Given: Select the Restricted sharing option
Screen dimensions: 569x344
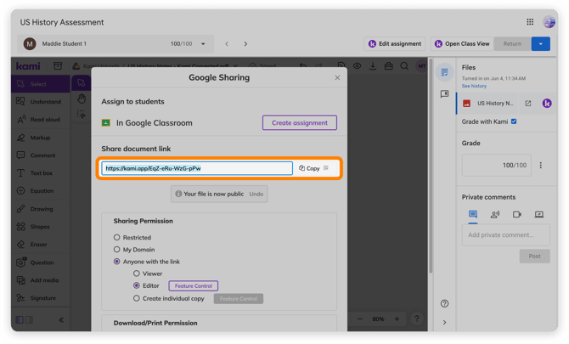Looking at the screenshot, I should pyautogui.click(x=116, y=237).
